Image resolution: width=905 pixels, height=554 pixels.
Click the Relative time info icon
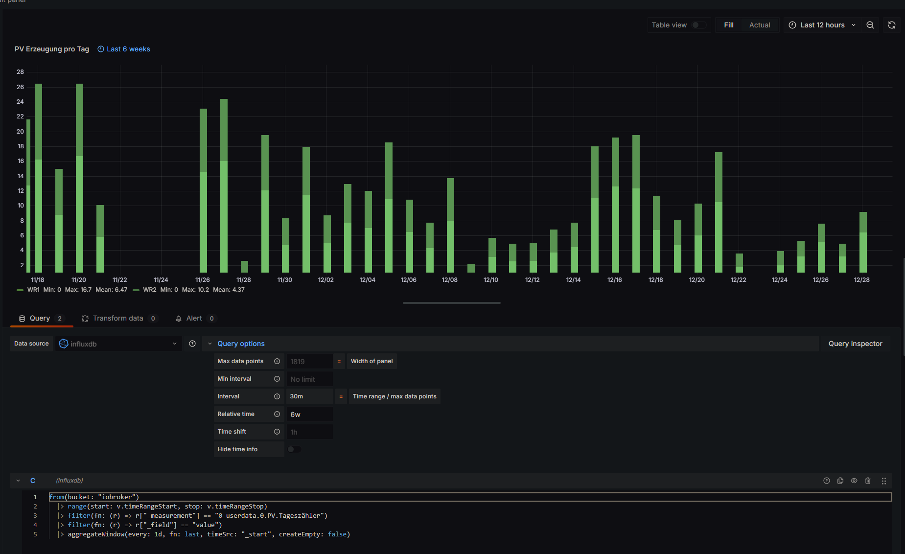[277, 414]
